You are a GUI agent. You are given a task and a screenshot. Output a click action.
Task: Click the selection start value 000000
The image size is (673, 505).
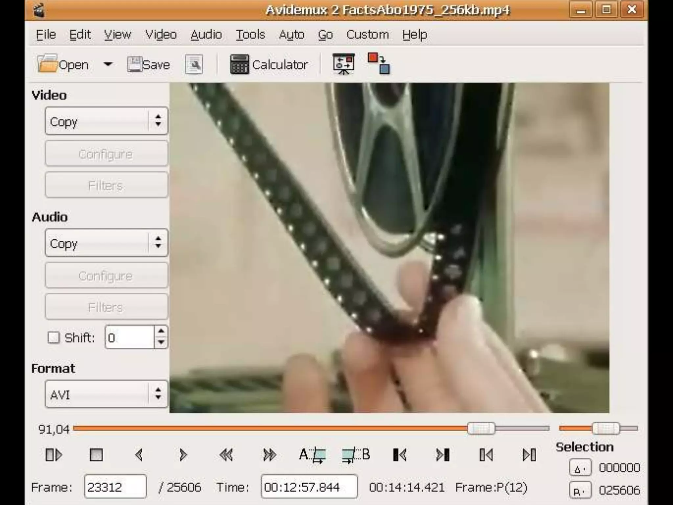619,468
